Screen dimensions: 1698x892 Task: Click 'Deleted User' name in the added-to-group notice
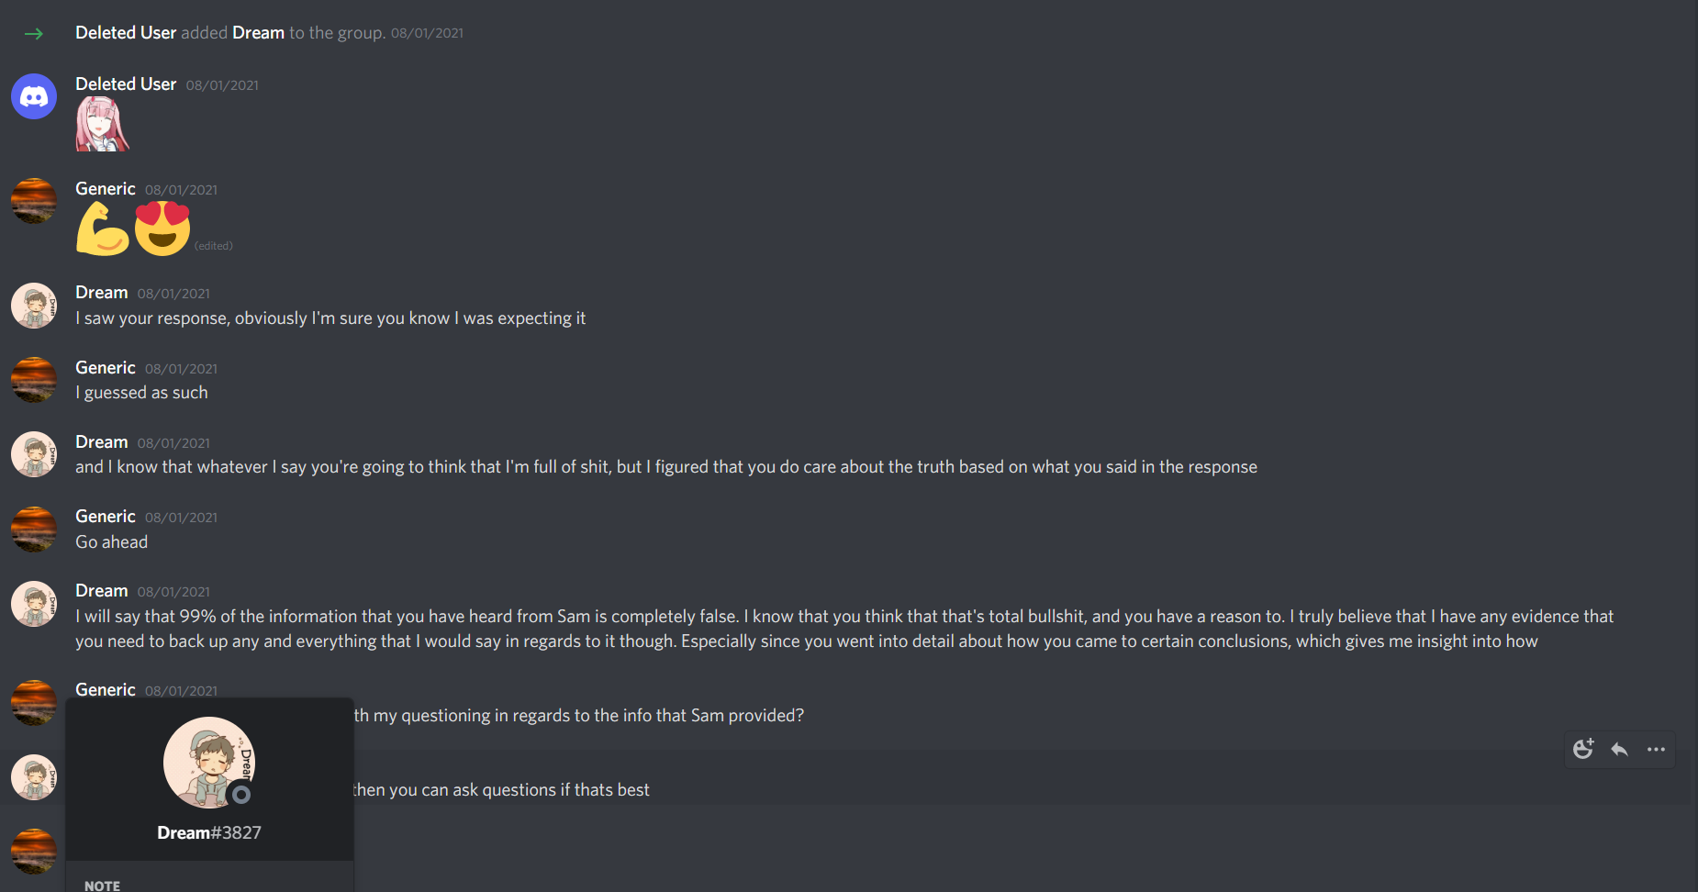point(126,32)
